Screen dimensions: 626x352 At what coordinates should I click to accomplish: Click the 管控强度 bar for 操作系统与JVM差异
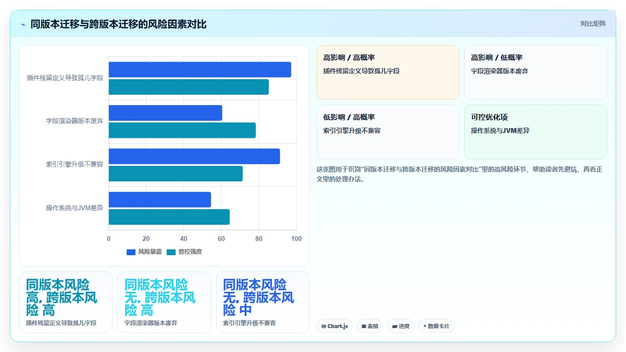pos(169,217)
